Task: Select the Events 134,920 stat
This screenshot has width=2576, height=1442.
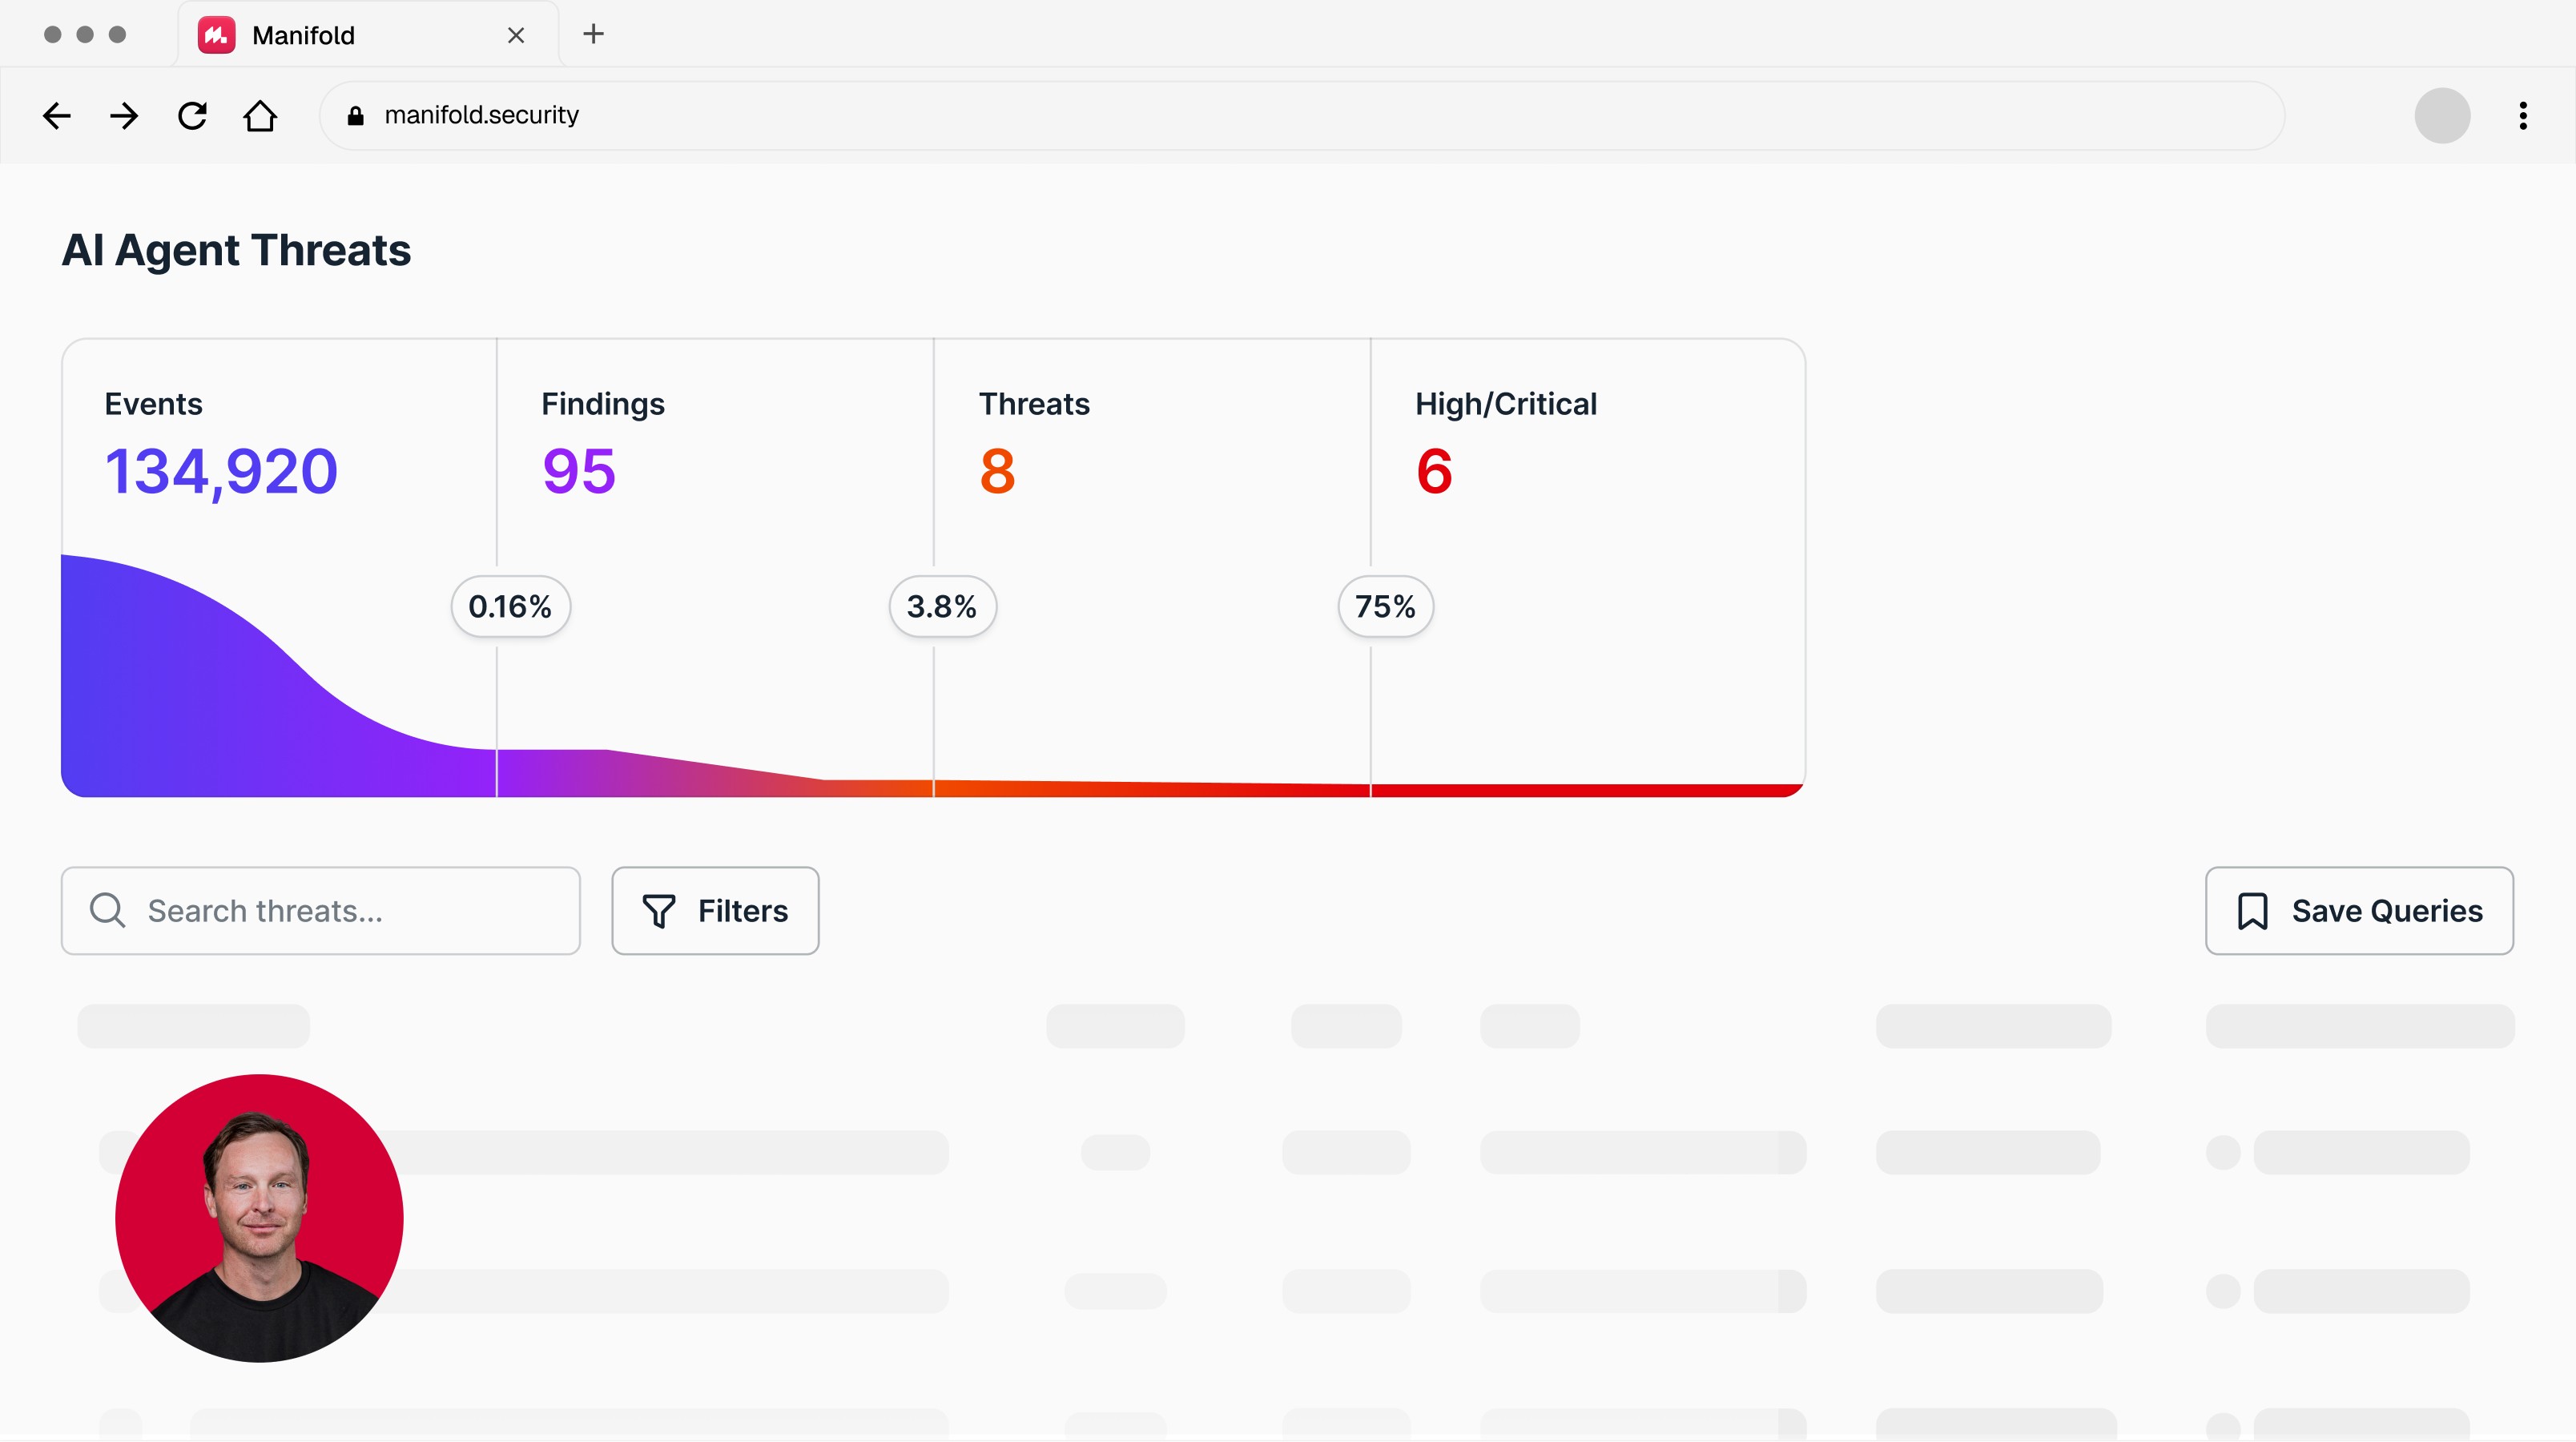Action: (x=221, y=470)
